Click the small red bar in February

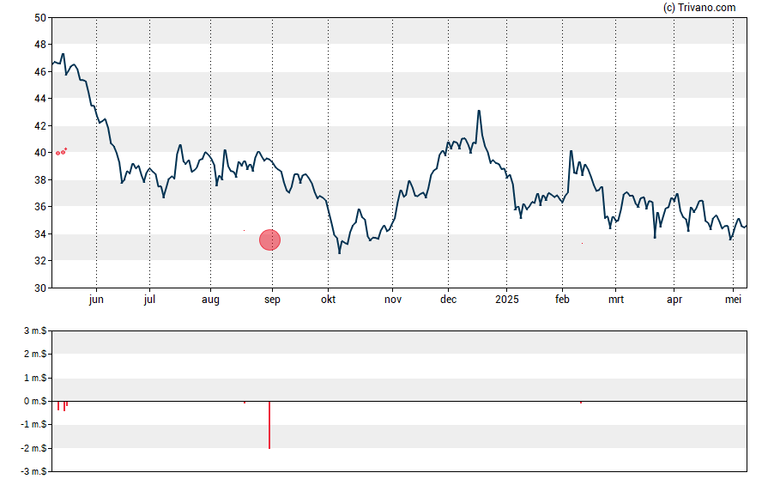click(x=581, y=403)
